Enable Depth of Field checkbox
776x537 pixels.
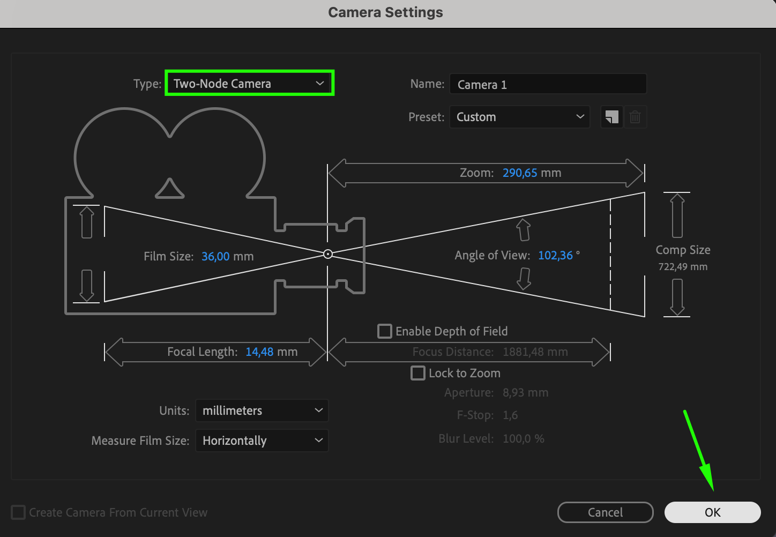pos(385,331)
